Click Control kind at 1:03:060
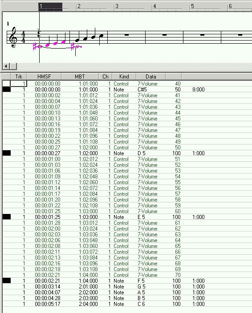Viewport: 252px width, 313px height. pos(121,246)
